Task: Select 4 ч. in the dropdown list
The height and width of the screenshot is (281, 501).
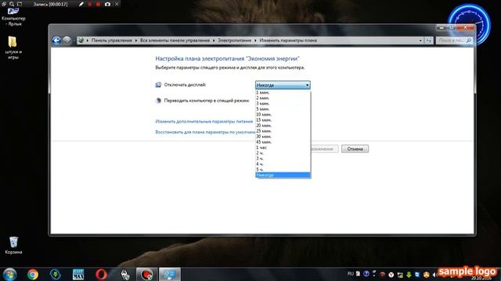Action: (283, 164)
